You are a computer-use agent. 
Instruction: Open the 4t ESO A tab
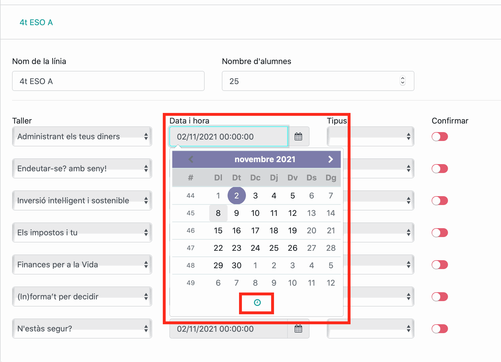(36, 22)
